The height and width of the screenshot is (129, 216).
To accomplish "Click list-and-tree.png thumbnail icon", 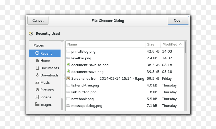I will [68, 85].
